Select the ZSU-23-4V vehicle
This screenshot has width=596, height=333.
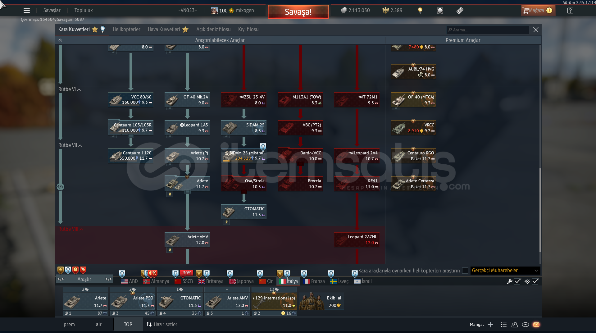[244, 100]
